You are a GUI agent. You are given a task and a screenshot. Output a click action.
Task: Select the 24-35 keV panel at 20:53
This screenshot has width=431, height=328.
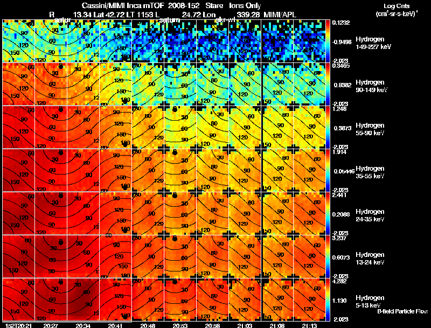pos(180,213)
